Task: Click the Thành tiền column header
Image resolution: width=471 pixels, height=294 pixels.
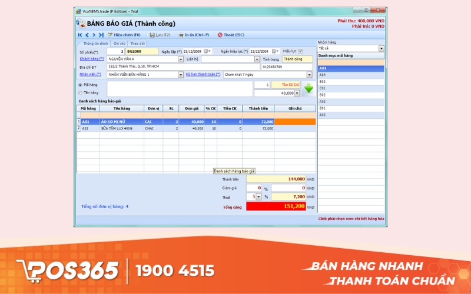Action: coord(258,109)
